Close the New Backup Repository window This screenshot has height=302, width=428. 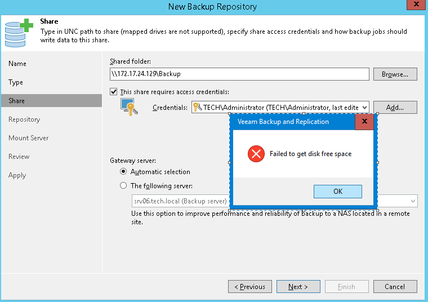tap(414, 7)
